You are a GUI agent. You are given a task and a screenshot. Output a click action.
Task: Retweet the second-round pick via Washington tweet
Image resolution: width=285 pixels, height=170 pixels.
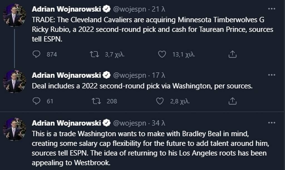96,101
